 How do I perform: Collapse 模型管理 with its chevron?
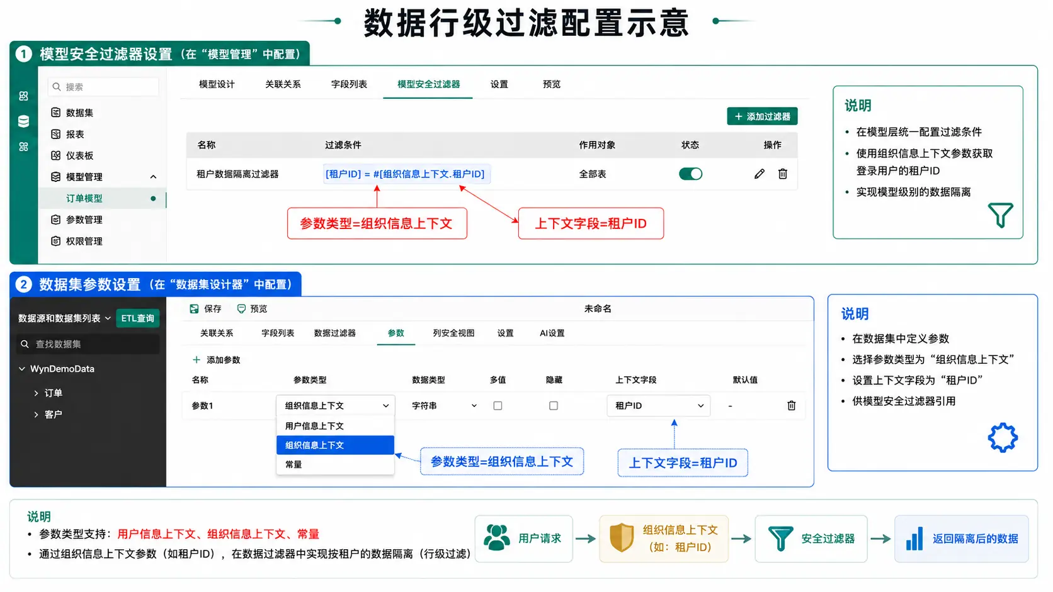point(153,177)
